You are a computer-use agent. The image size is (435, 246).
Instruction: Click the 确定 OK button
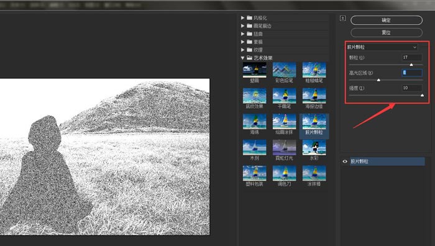click(x=387, y=20)
